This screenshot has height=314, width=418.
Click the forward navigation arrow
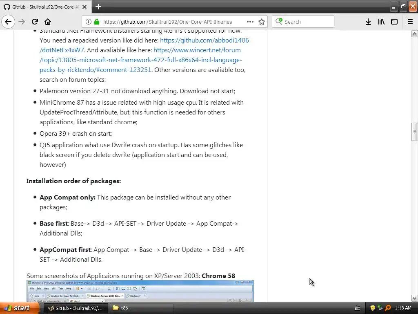tap(22, 22)
